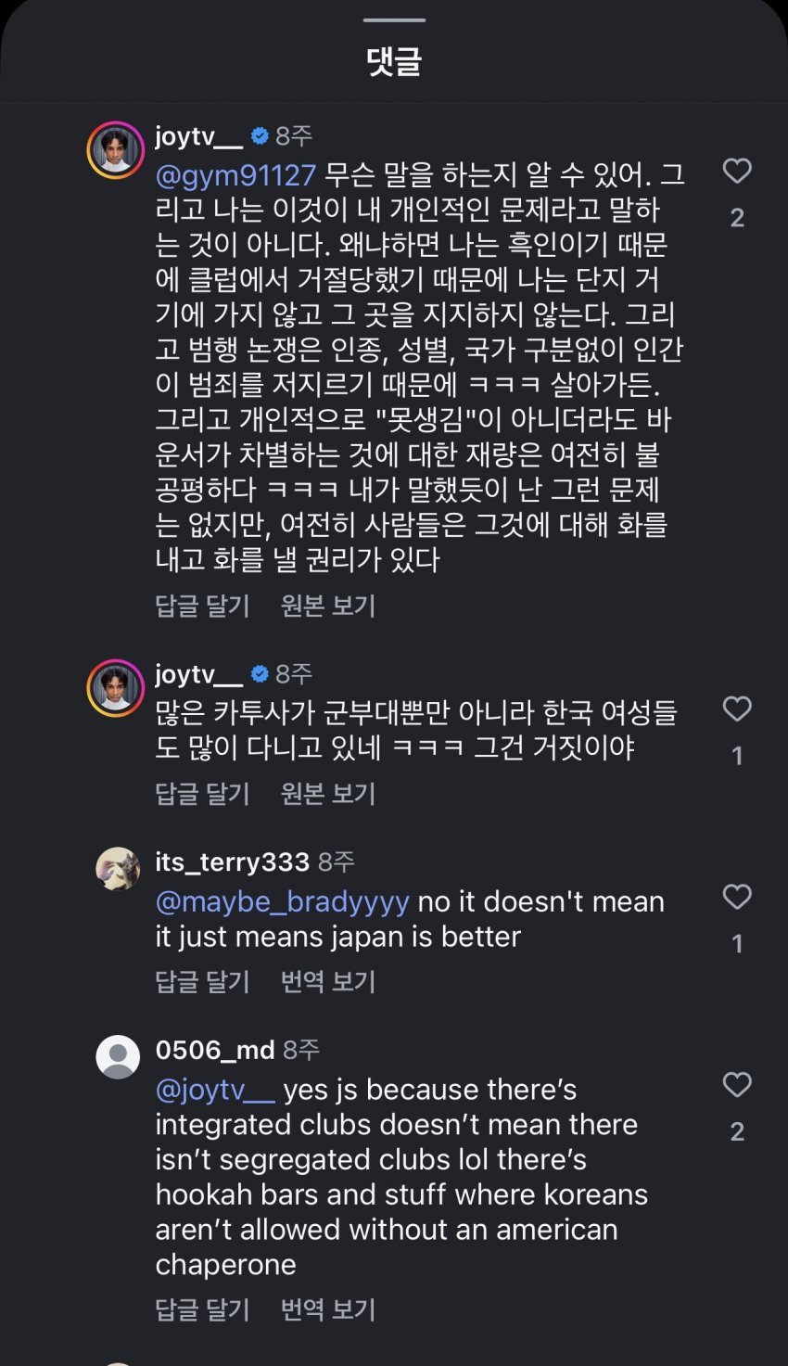Like joytv__'s long reply to gym91127
The image size is (788, 1366).
point(736,171)
